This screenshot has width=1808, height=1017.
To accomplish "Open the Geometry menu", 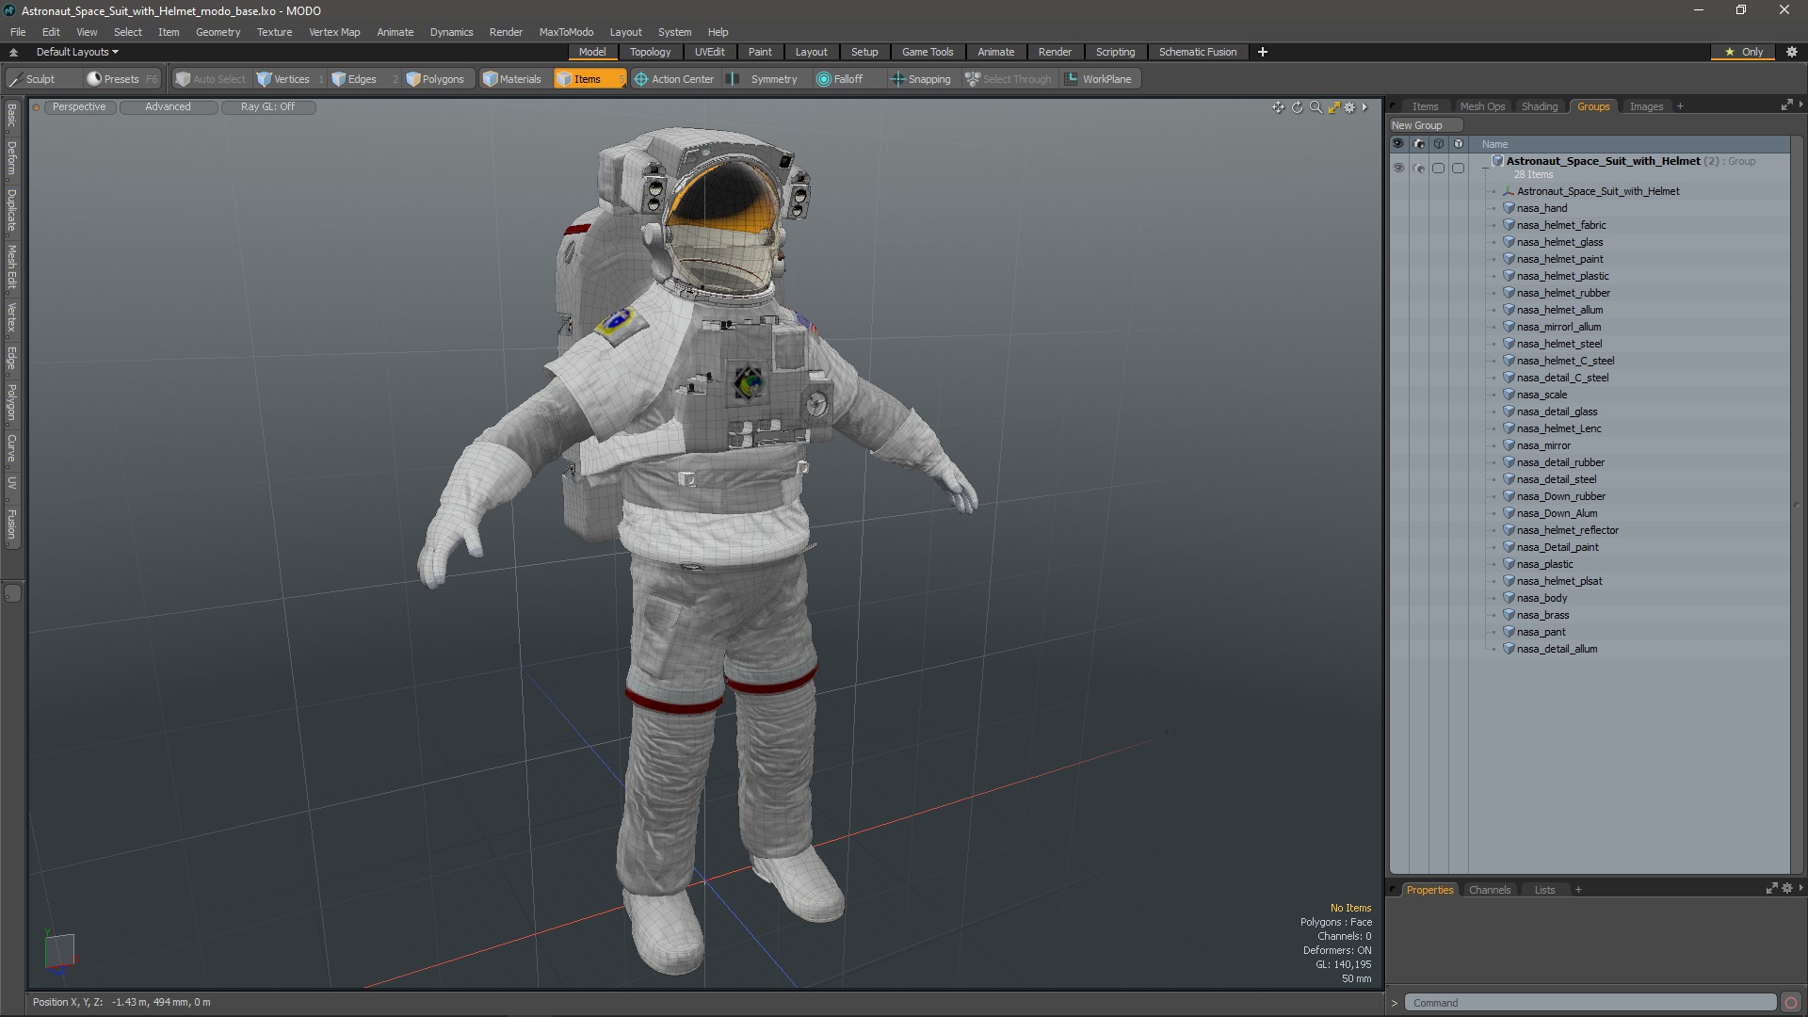I will [218, 32].
